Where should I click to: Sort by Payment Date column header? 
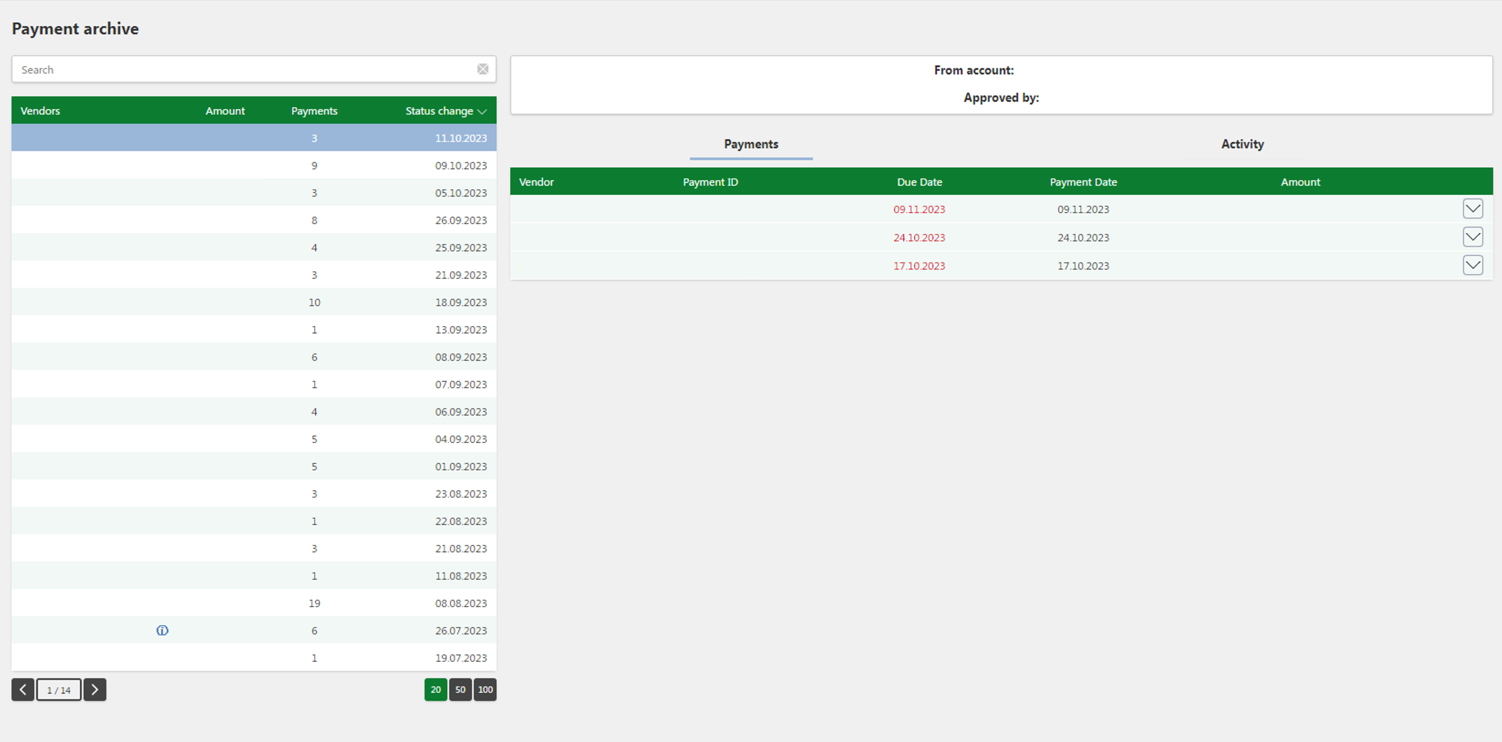(1083, 182)
